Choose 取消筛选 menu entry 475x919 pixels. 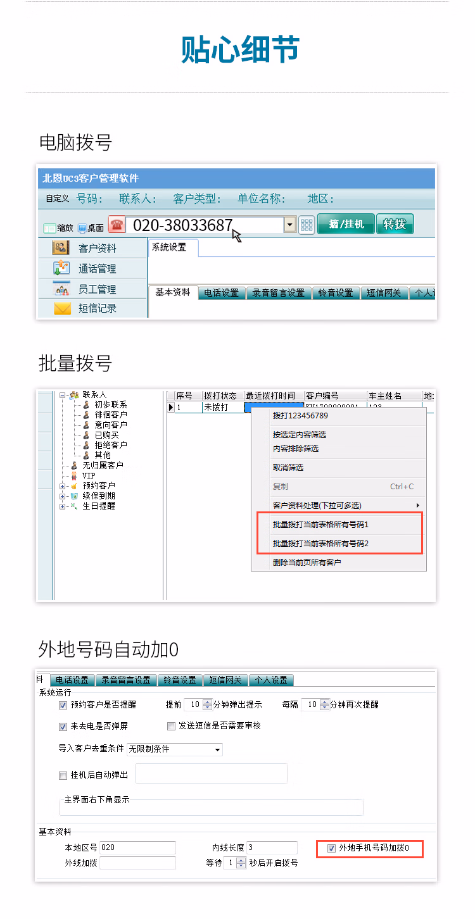pos(288,468)
